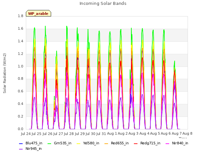The width and height of the screenshot is (207, 155).
Task: Click the 0.2 y-axis tick label
Action: click(20, 116)
